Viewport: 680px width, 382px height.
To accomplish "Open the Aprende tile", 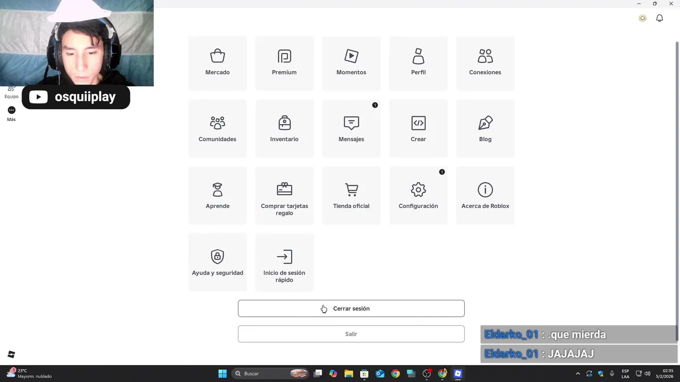I will coord(217,196).
